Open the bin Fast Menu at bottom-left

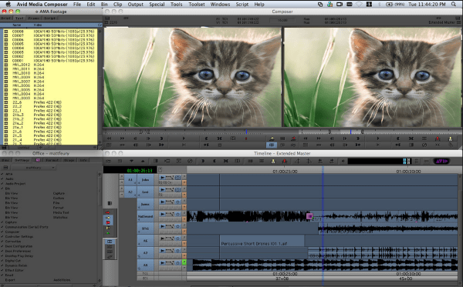click(x=4, y=147)
